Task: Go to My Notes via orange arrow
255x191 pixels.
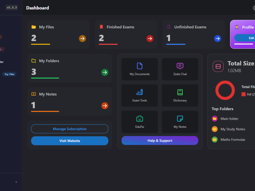Action: pyautogui.click(x=105, y=106)
